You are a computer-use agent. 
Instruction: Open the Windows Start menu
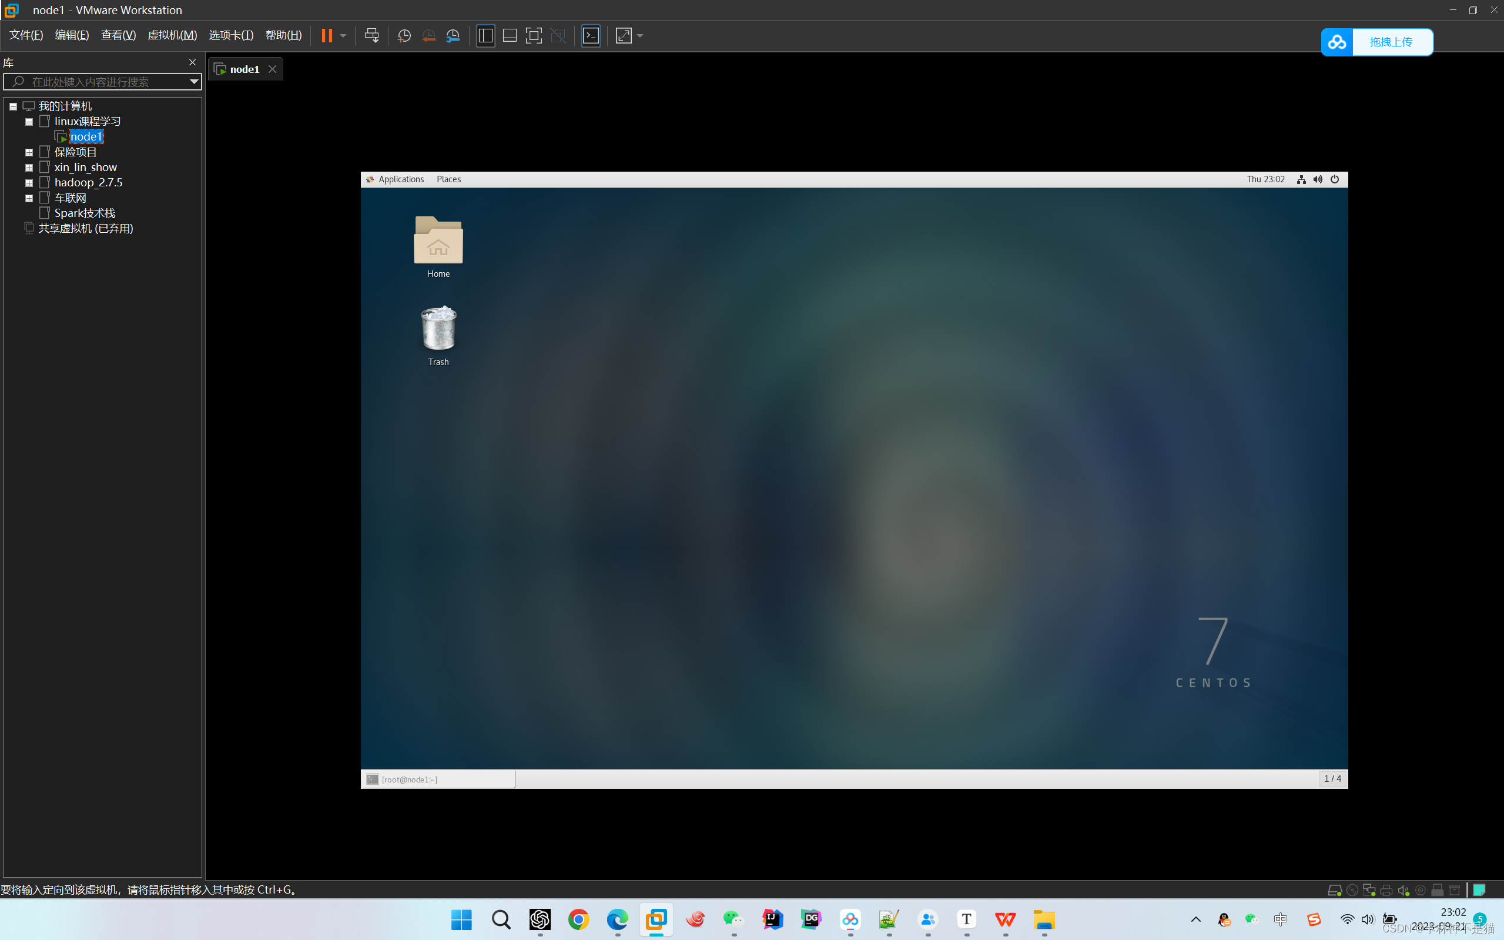coord(461,919)
